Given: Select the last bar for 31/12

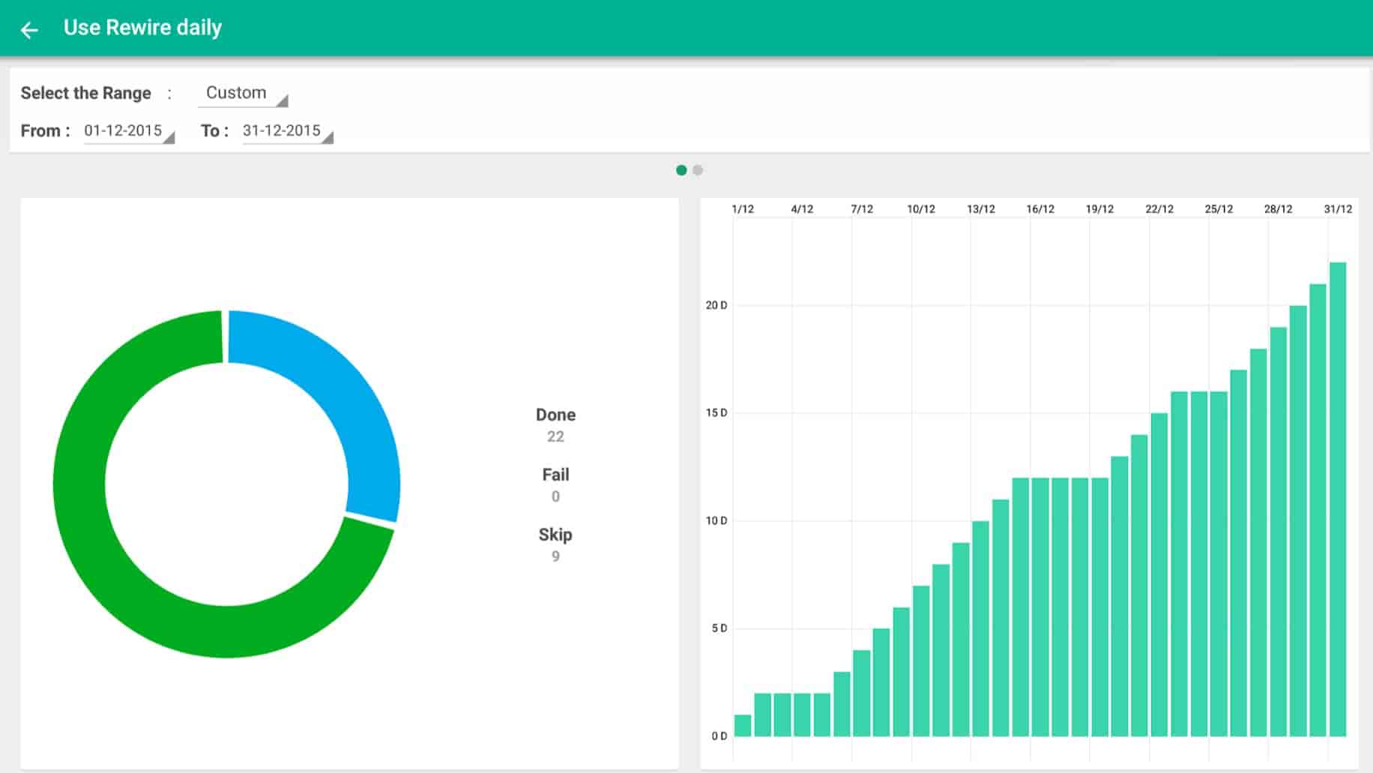Looking at the screenshot, I should click(1338, 499).
